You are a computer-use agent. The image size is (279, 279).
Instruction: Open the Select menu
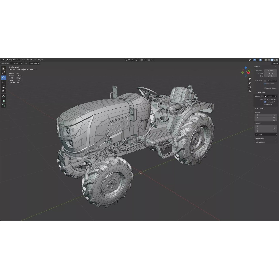coord(29,60)
